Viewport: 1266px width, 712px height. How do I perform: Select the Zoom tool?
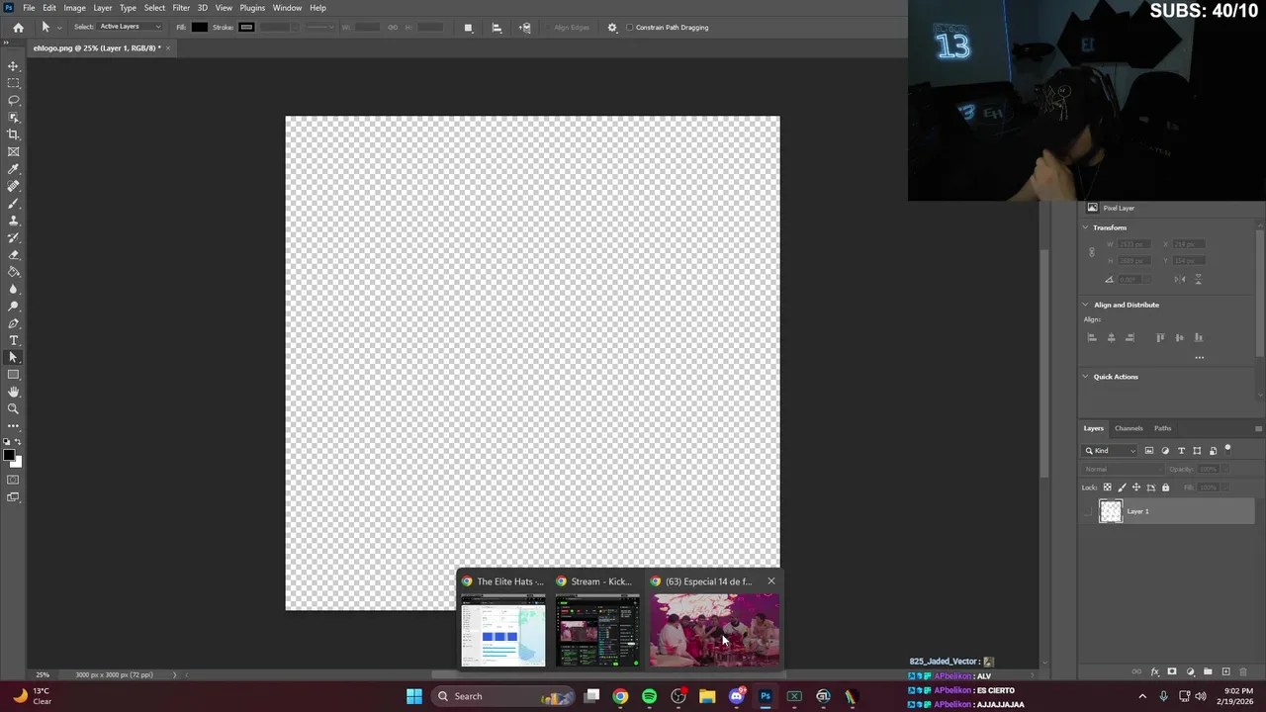pyautogui.click(x=14, y=408)
